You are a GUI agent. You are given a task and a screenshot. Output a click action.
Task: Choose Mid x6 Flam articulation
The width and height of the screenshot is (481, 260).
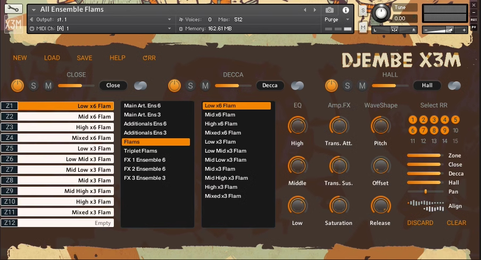tap(237, 115)
